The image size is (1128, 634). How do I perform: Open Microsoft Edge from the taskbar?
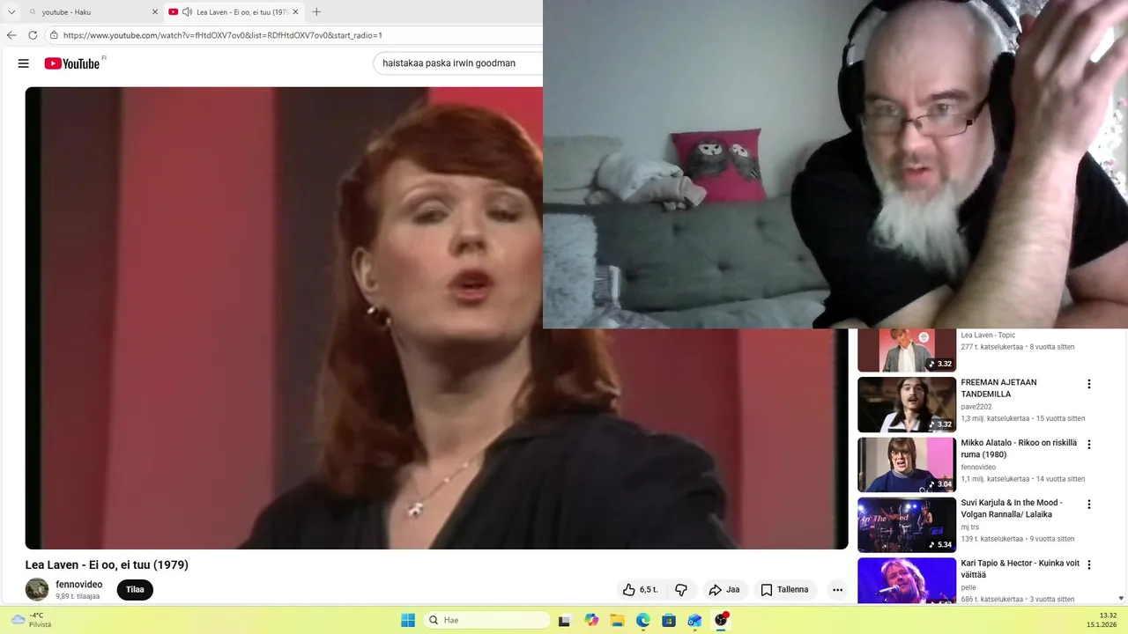point(643,620)
